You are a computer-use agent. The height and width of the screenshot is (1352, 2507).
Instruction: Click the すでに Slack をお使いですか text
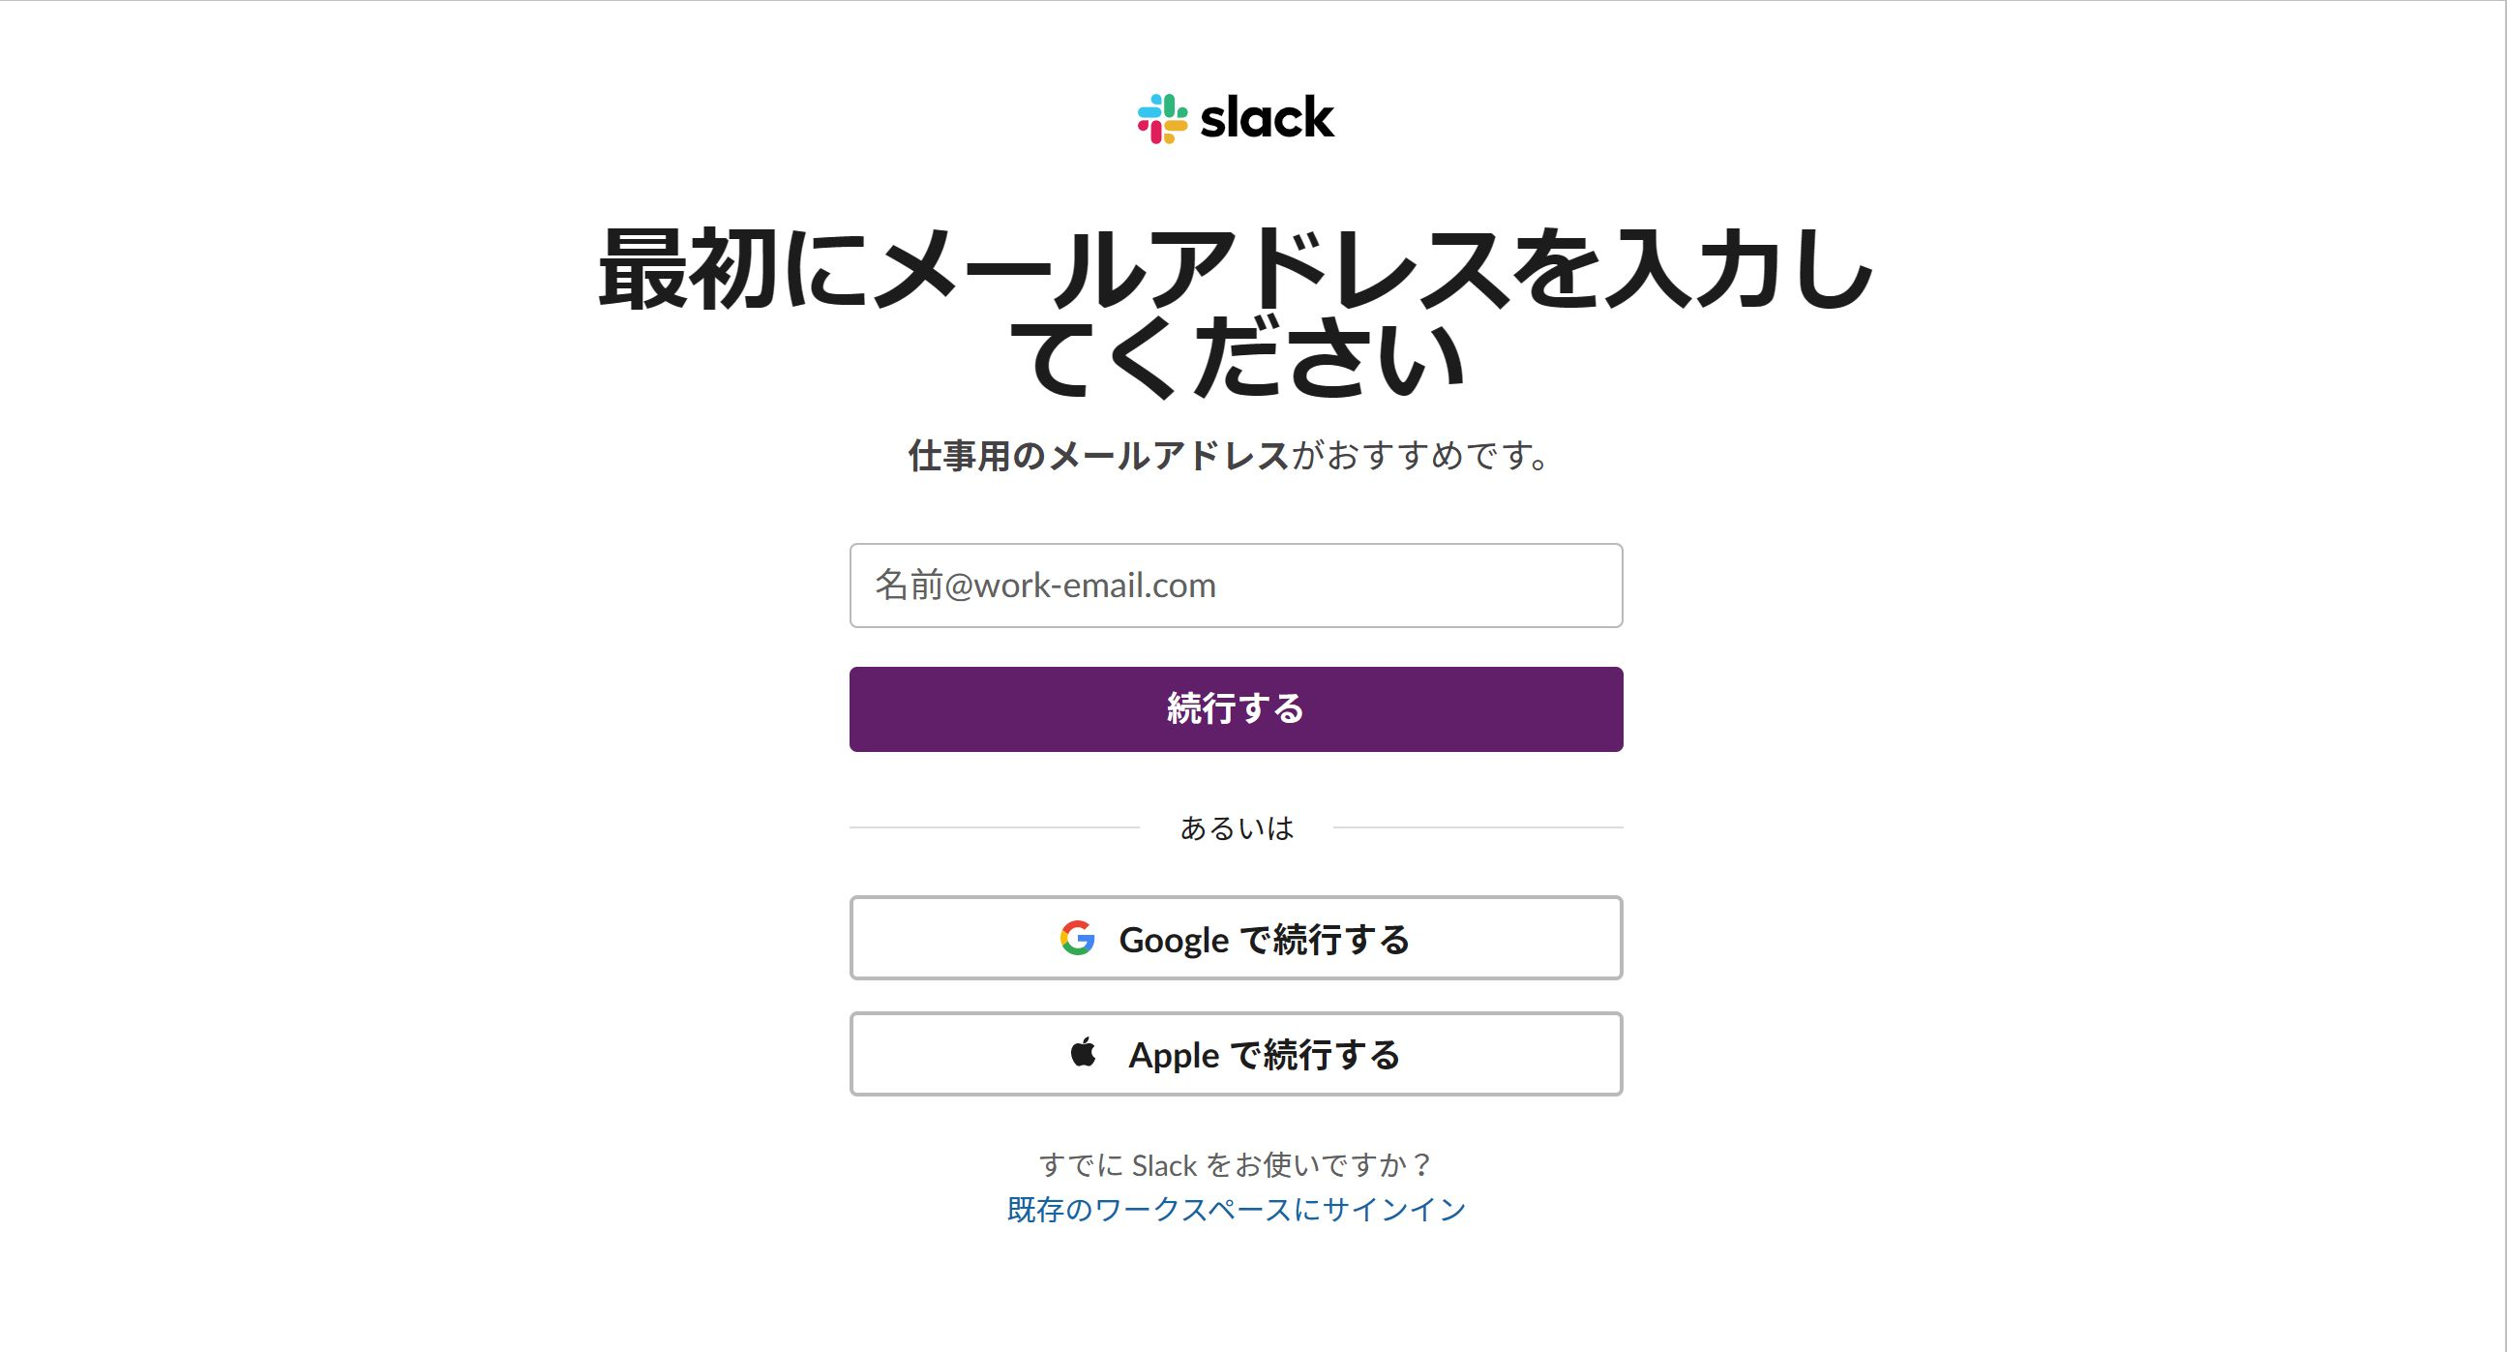(1238, 1163)
